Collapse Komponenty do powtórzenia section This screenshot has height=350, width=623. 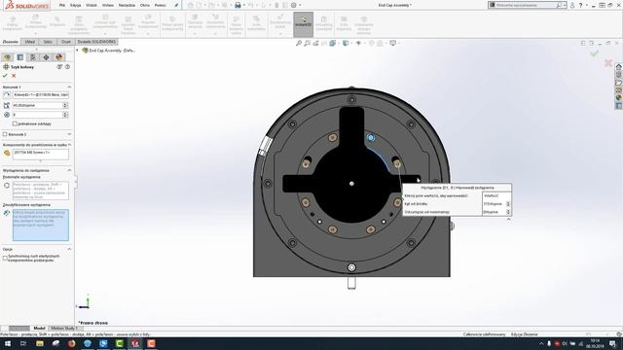69,145
